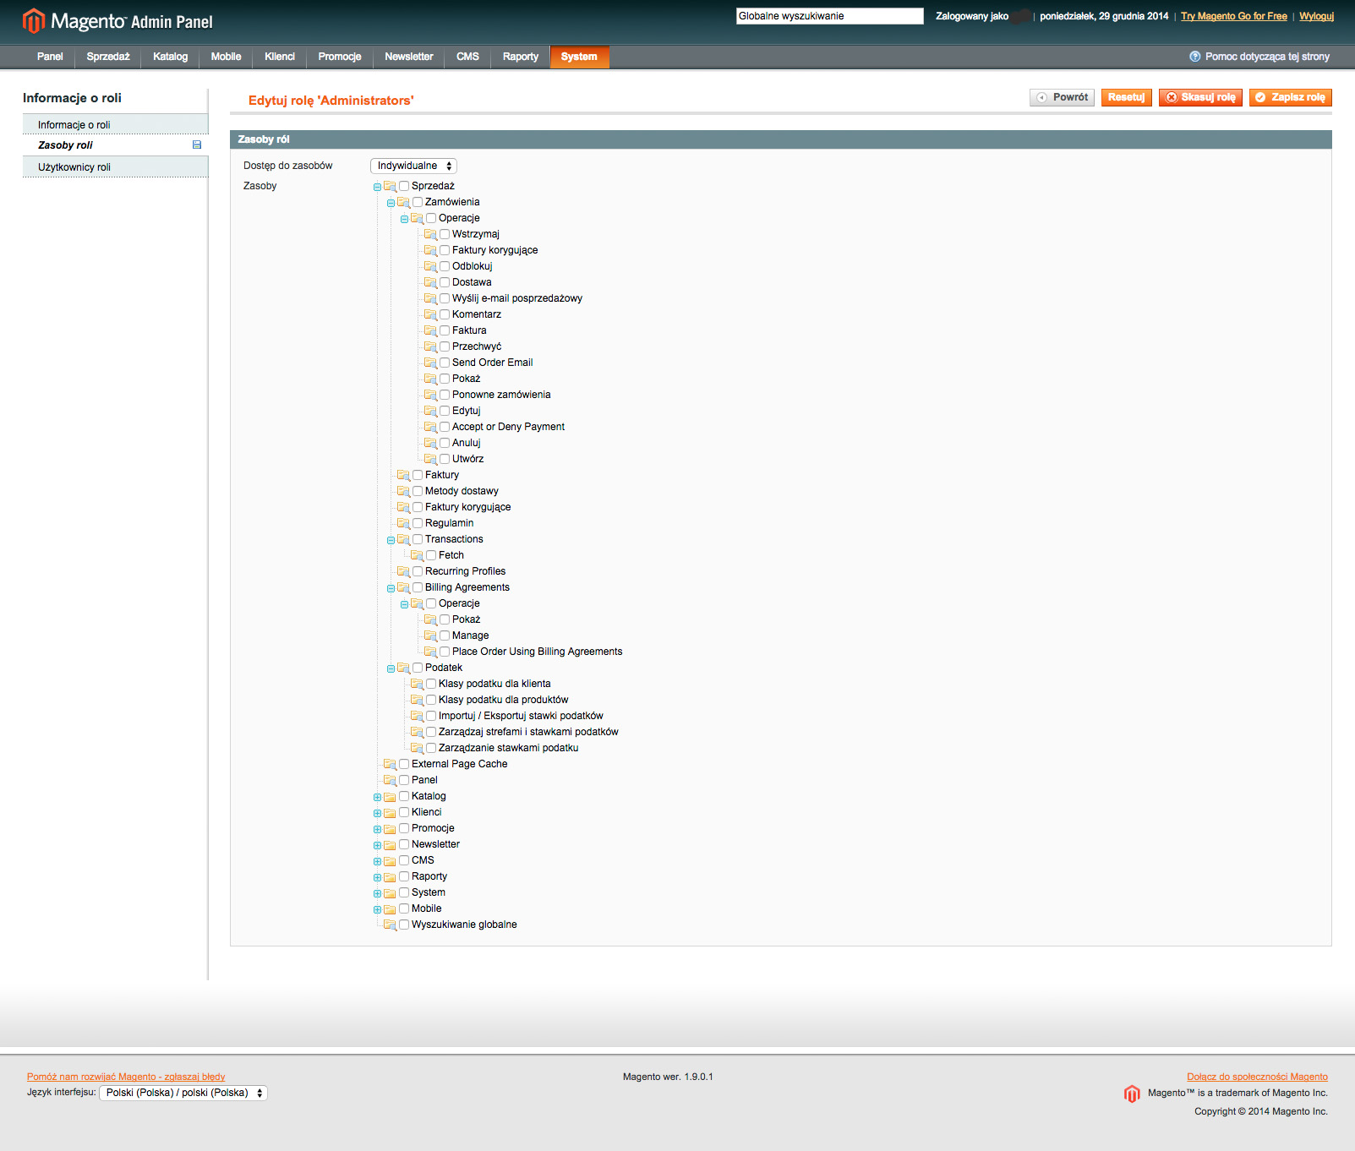Expand the Klienci tree node

[377, 813]
